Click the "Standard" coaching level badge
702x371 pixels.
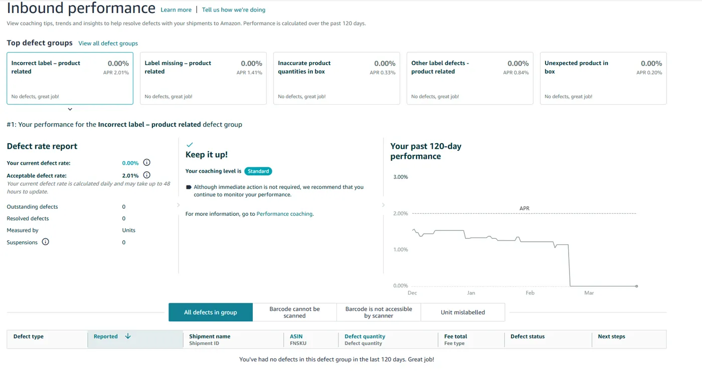pos(258,171)
